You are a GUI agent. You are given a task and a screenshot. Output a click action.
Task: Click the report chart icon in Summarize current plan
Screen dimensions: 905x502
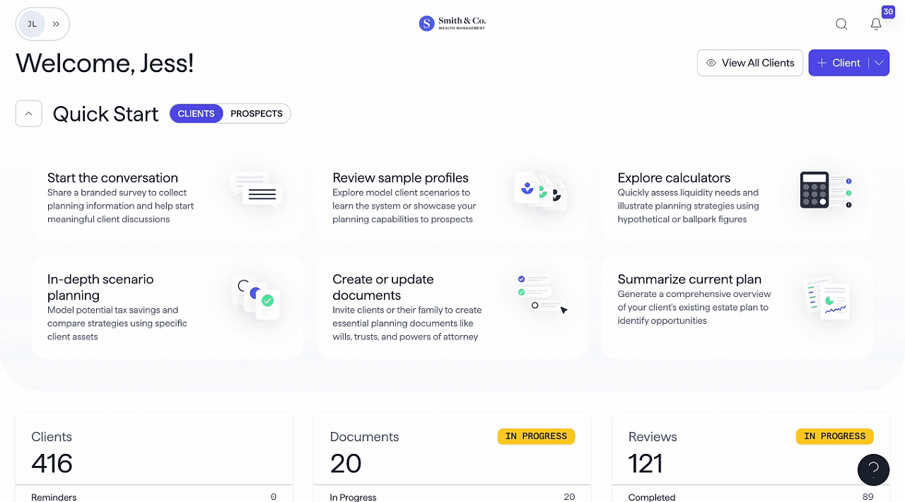(827, 298)
